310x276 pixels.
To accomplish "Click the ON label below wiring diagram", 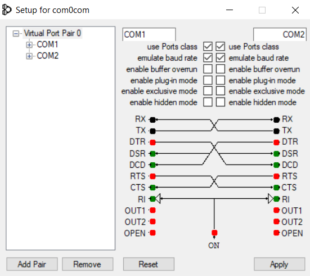I will 214,246.
